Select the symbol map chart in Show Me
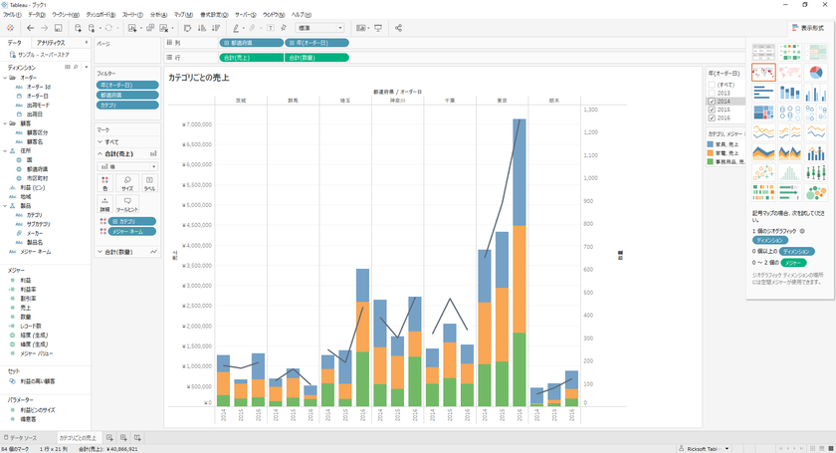 coord(763,72)
